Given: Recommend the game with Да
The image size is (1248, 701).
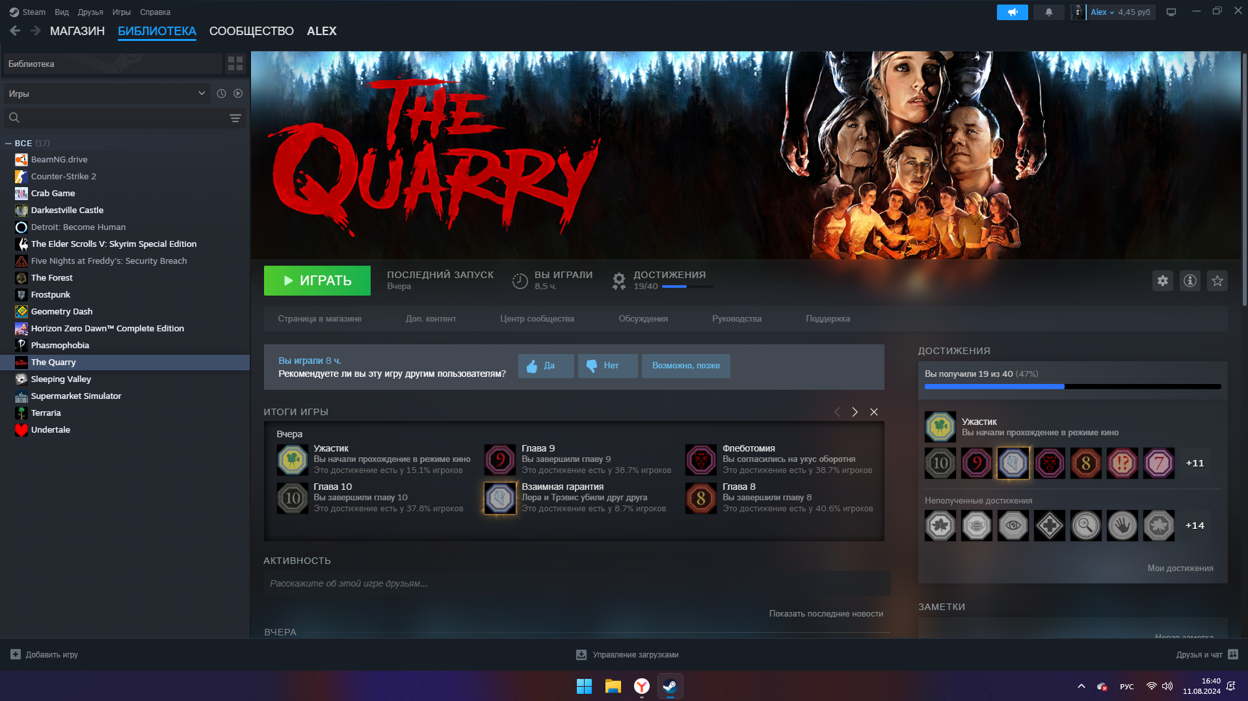Looking at the screenshot, I should (546, 366).
